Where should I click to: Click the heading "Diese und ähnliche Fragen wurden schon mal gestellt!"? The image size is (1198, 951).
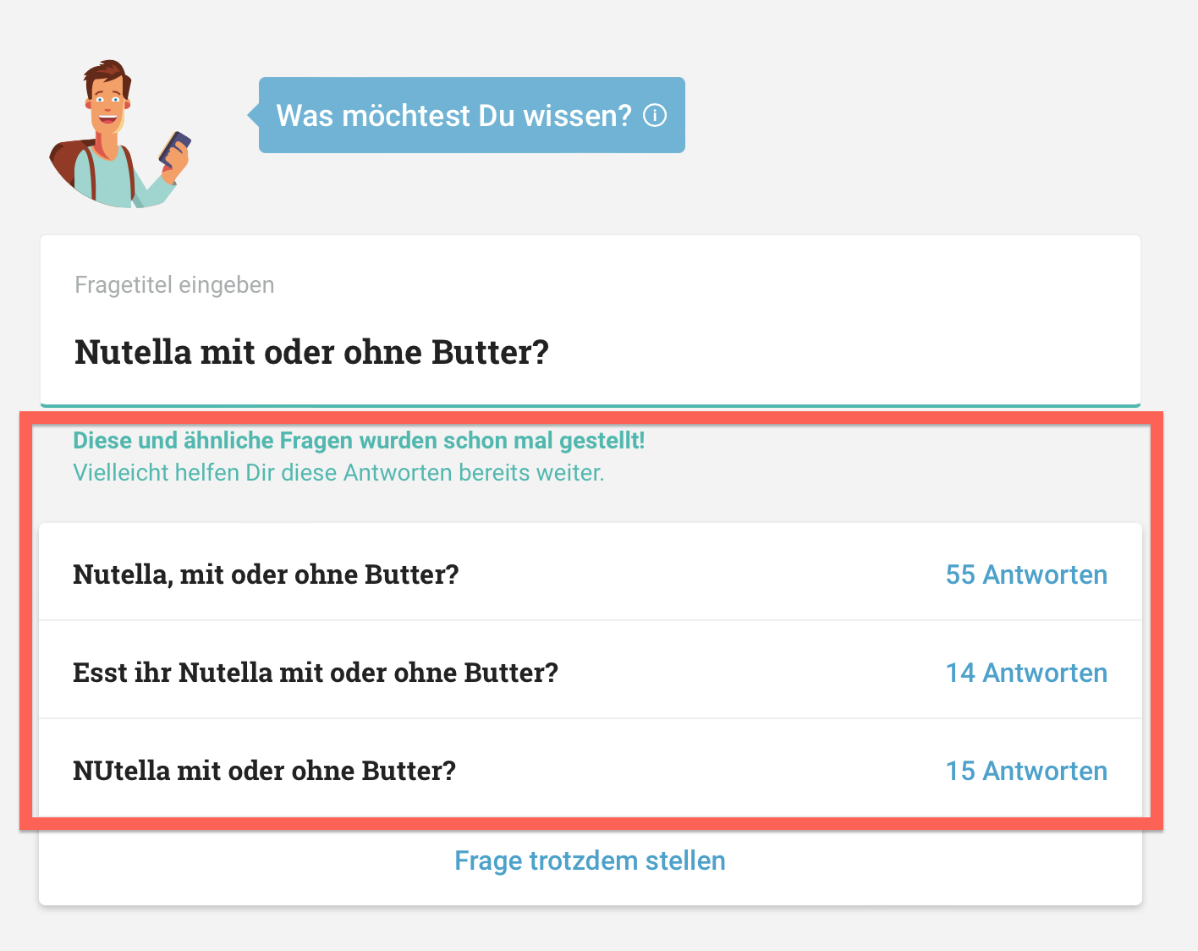(358, 440)
